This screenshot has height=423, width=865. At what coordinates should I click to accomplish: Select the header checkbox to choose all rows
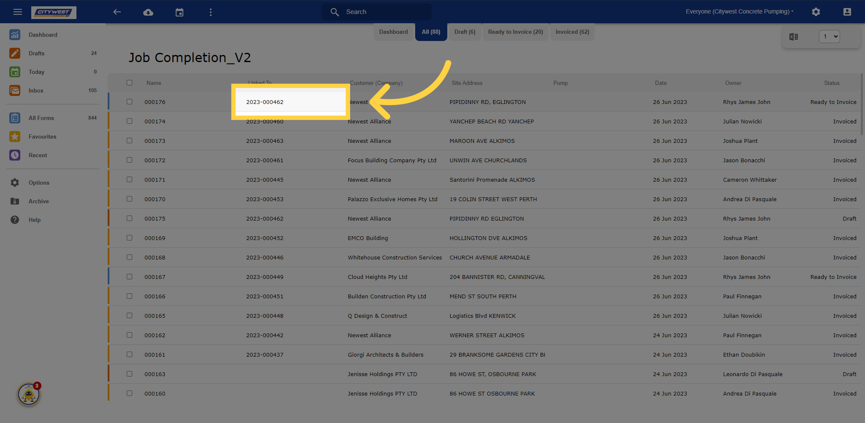[x=129, y=82]
